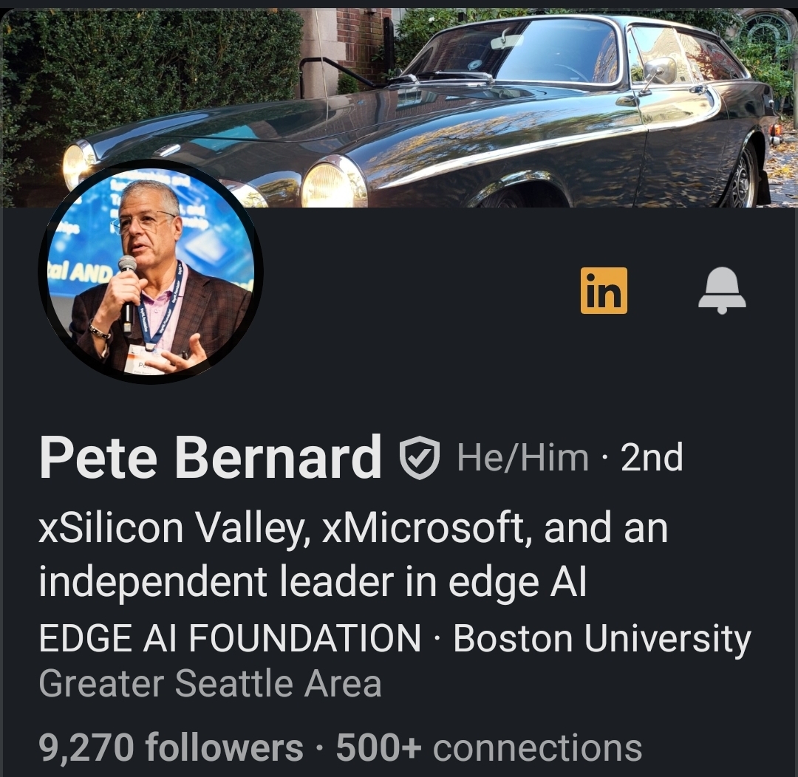798x777 pixels.
Task: Tap the notification bell icon
Action: point(722,290)
